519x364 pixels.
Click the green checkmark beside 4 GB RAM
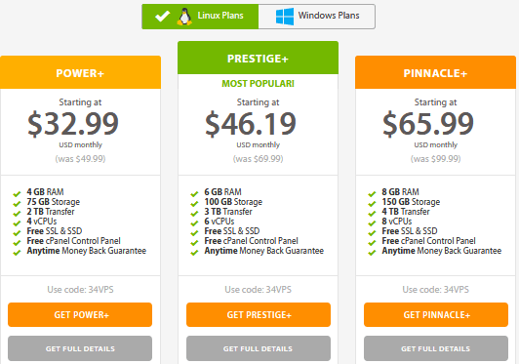click(x=17, y=194)
